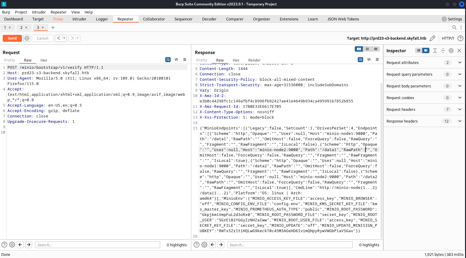Open the Collaborator tab

point(154,19)
